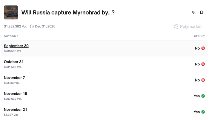209x120 pixels.
Task: Click the RESULT column header
Action: click(x=199, y=36)
